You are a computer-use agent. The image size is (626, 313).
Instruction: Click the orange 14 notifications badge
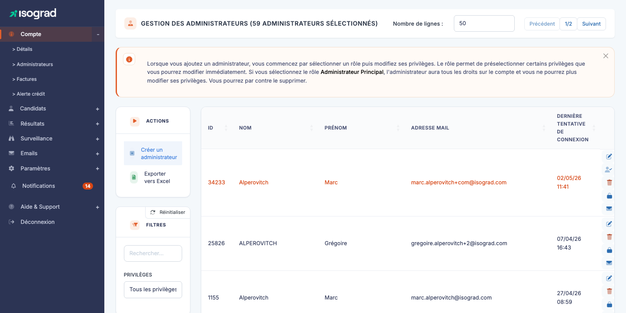click(88, 186)
